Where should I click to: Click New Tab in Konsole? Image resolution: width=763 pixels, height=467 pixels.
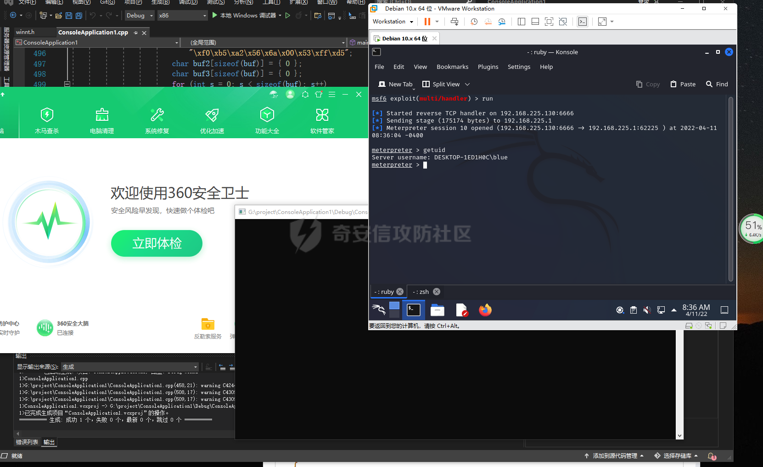tap(395, 84)
